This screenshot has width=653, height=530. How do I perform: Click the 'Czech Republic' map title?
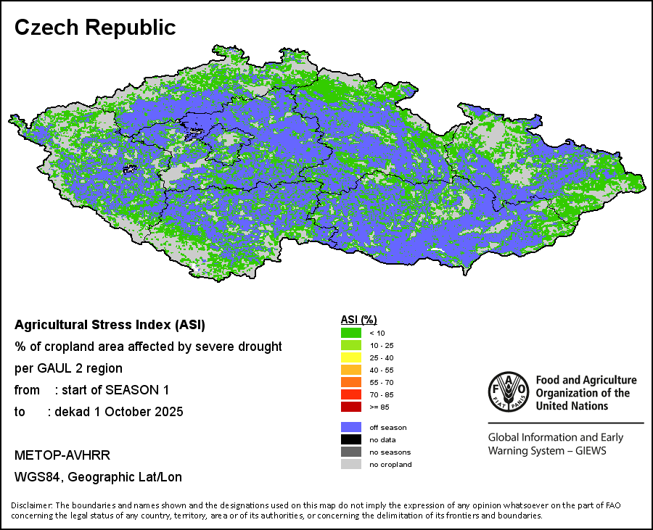tap(95, 28)
